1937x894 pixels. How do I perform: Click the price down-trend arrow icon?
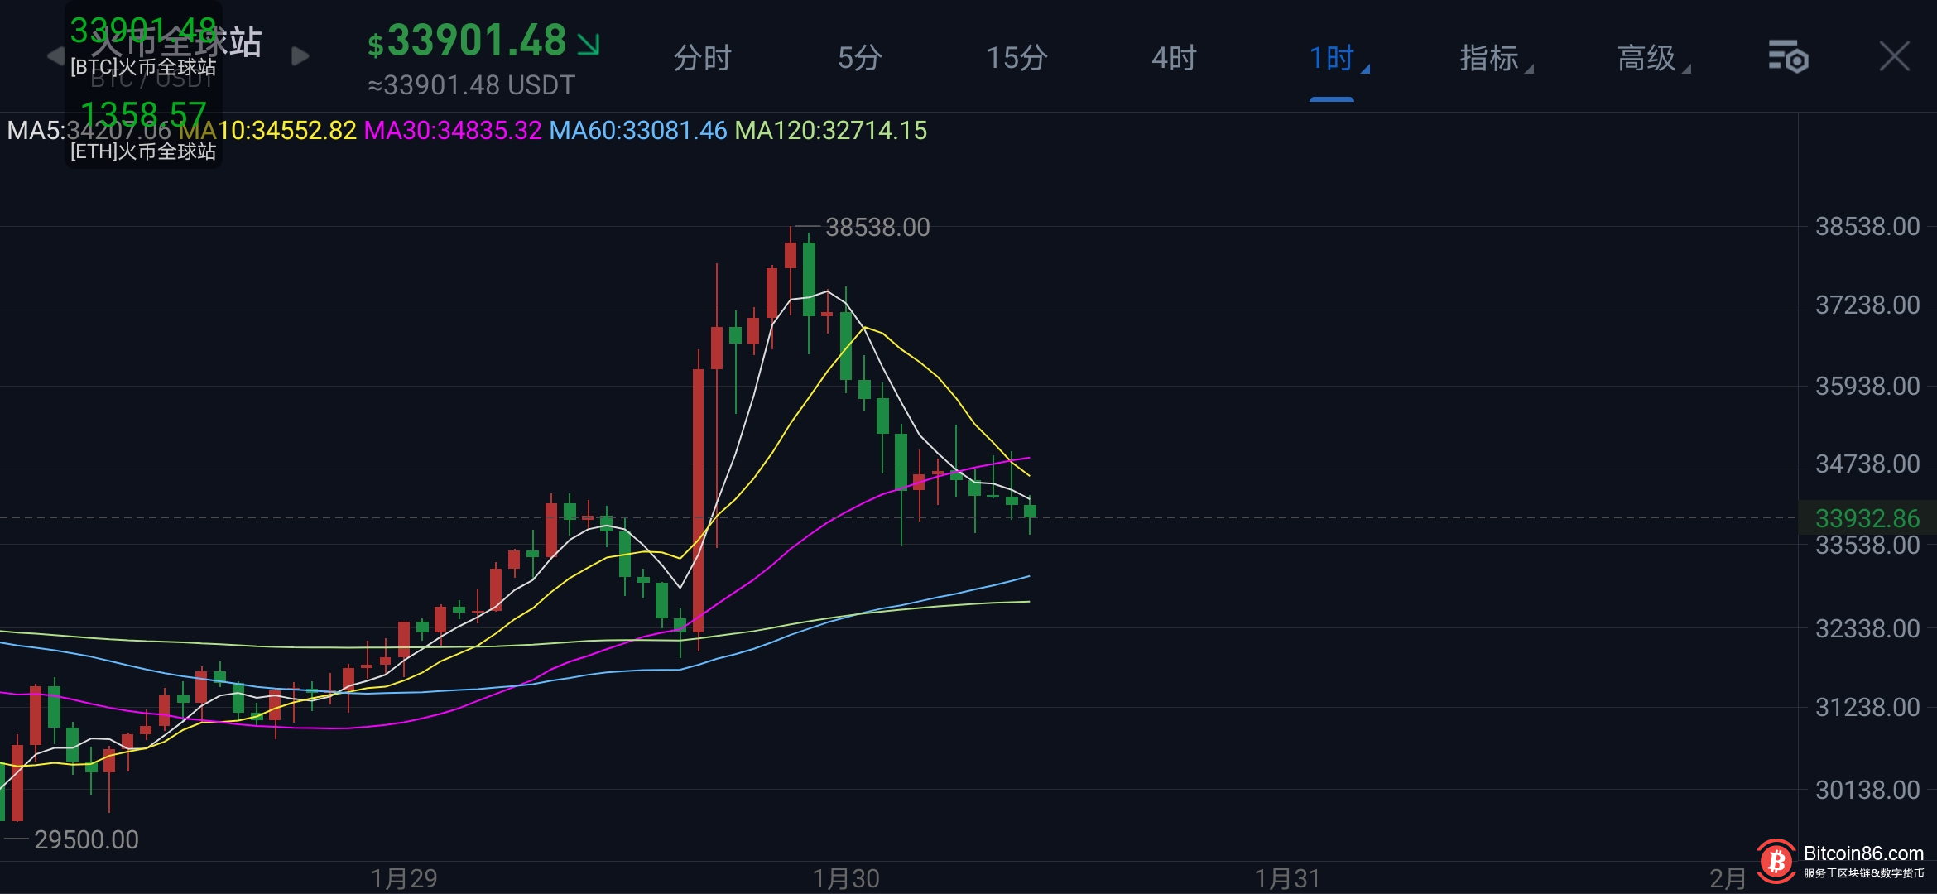coord(589,44)
